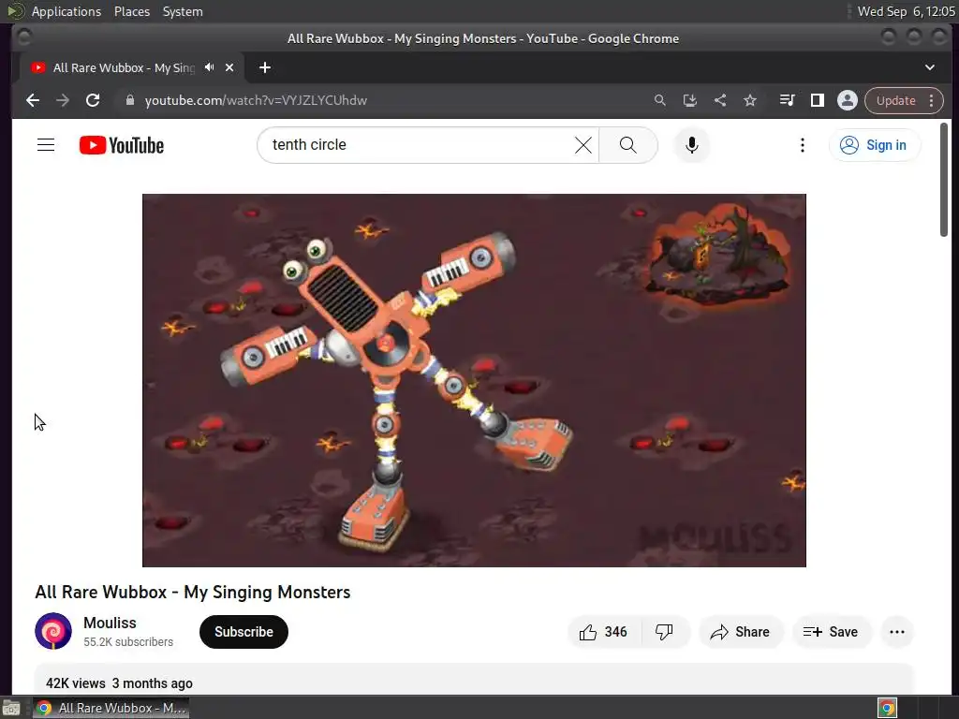This screenshot has height=719, width=959.
Task: Click the page vertical scrollbar thumb
Action: click(944, 179)
